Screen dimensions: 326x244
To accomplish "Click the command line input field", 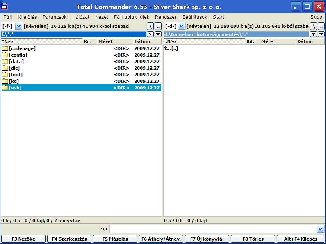I will pyautogui.click(x=213, y=229).
